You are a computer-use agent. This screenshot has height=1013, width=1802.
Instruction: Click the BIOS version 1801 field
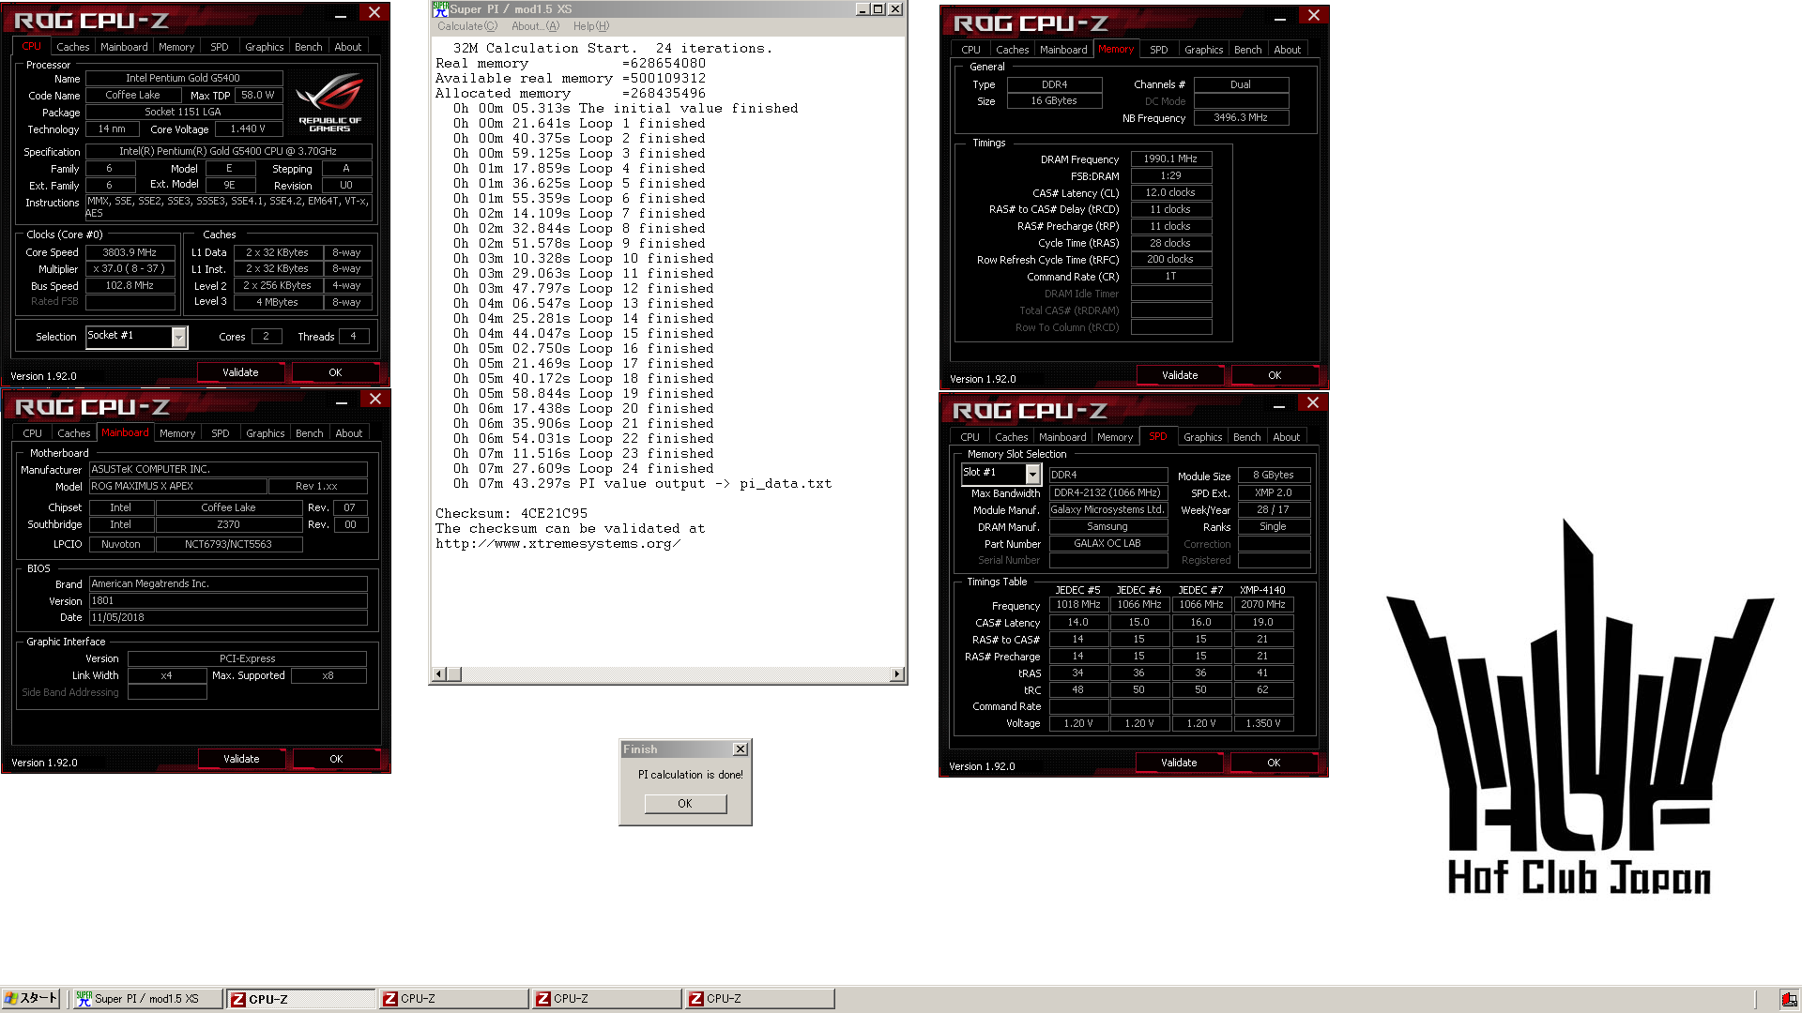228,600
